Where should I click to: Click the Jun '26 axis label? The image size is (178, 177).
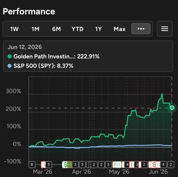coord(158,172)
